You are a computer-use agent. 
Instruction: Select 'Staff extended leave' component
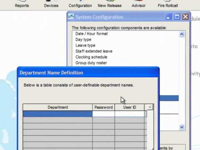coord(94,51)
